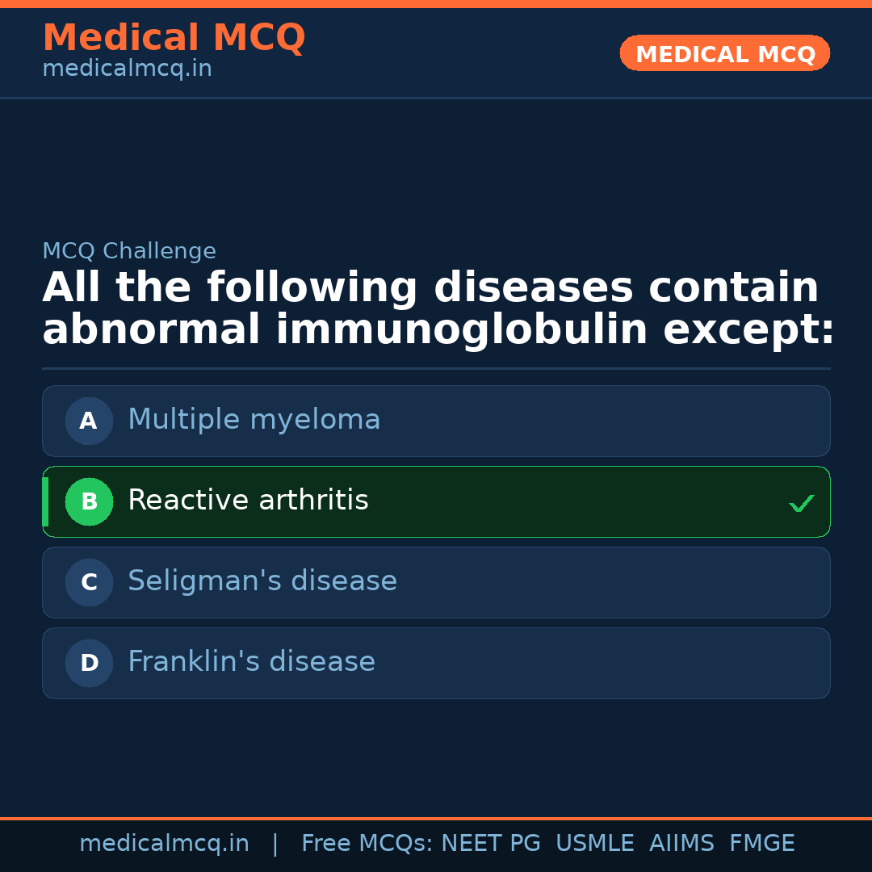Click the "MCQ Challenge" label

[129, 252]
